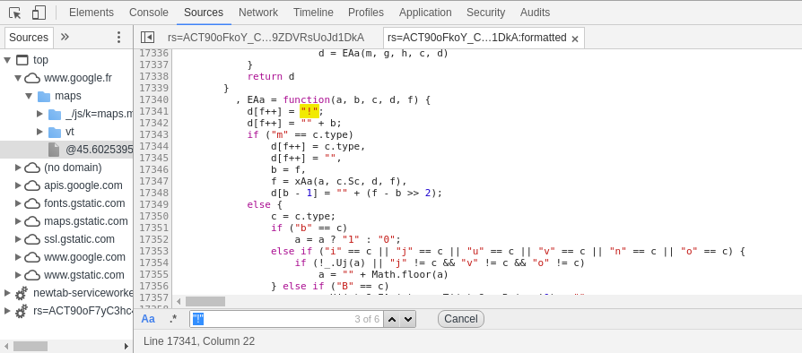Click line number 17349 in gutter
Screen dimensions: 802x353
[153, 204]
